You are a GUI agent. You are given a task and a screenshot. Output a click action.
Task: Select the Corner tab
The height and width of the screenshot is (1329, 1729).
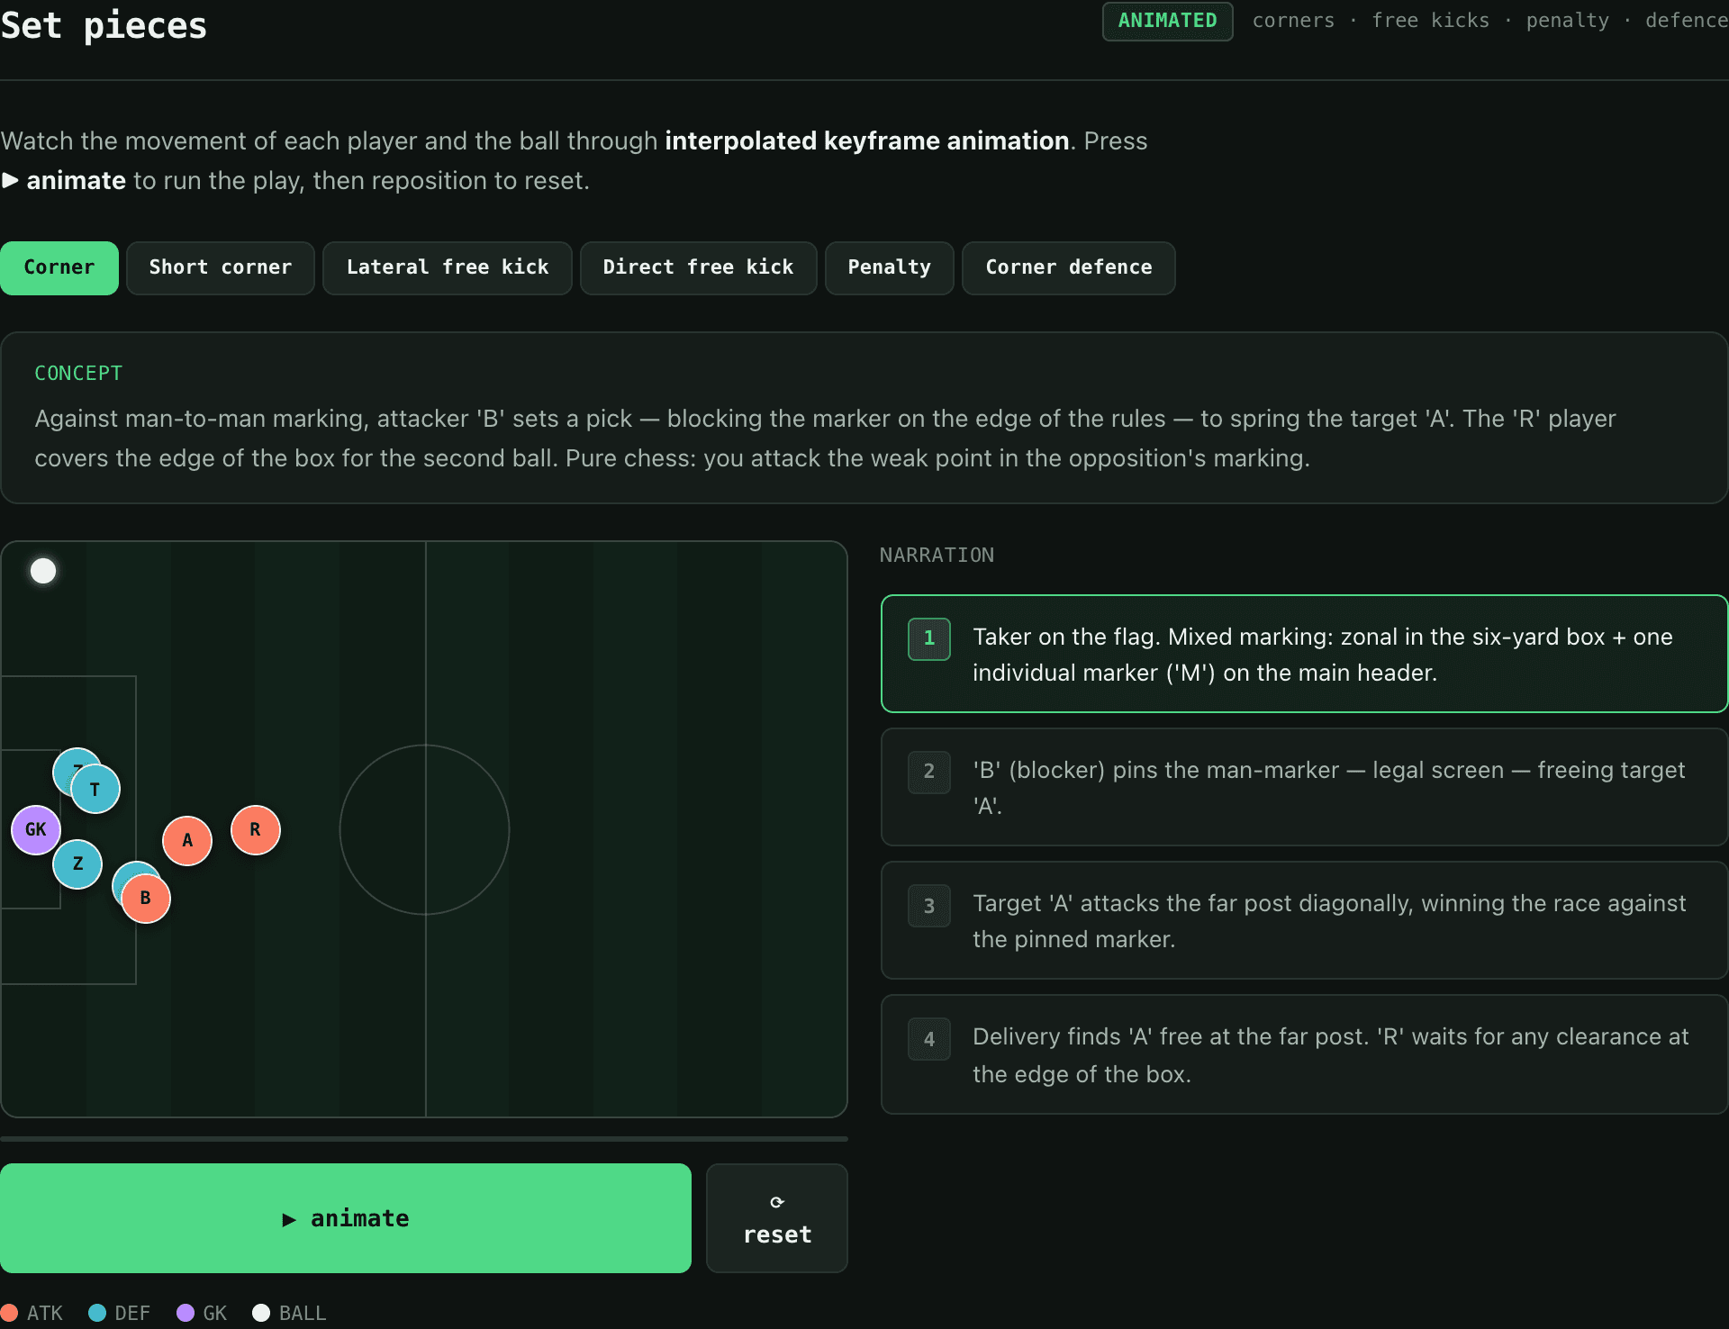[59, 267]
